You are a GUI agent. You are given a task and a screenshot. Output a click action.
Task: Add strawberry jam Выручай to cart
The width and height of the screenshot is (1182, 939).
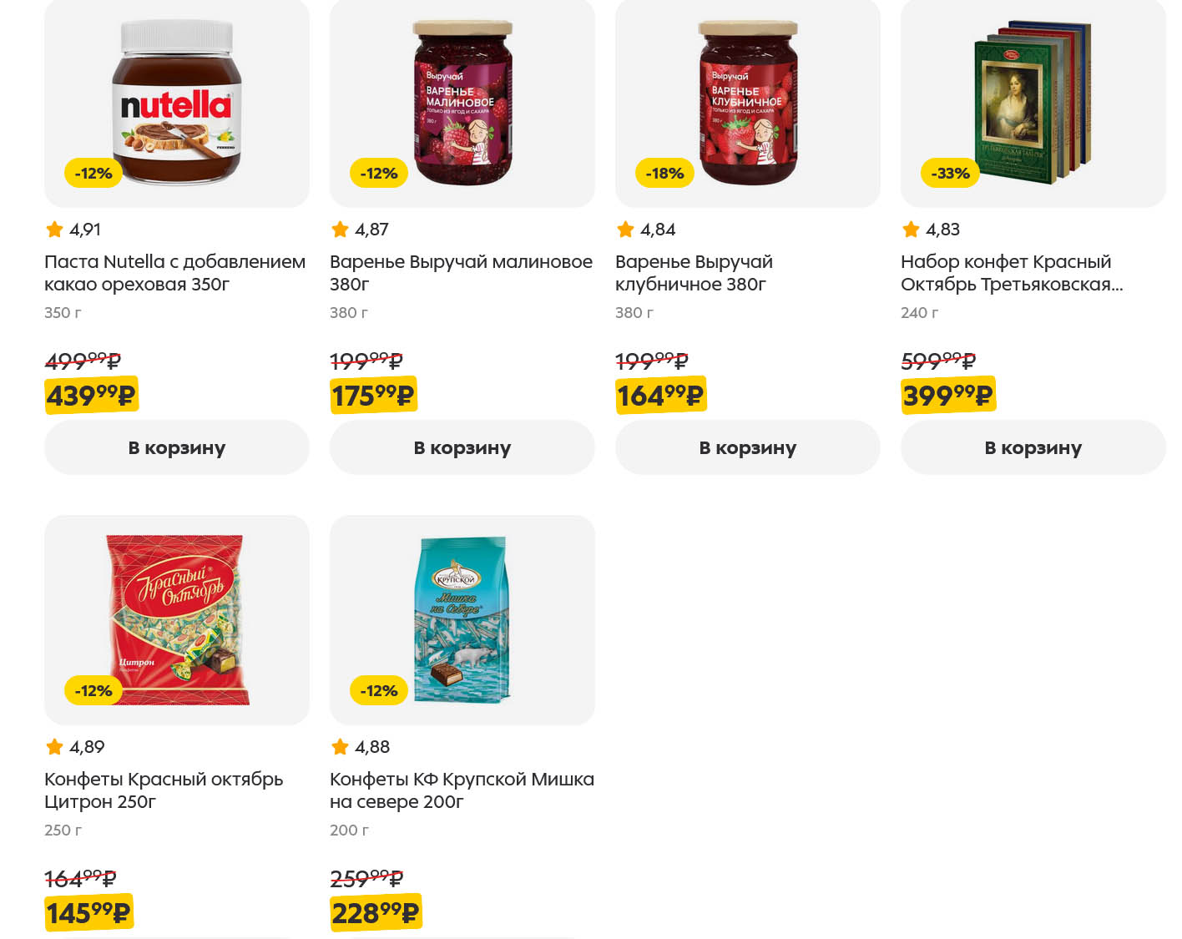747,447
